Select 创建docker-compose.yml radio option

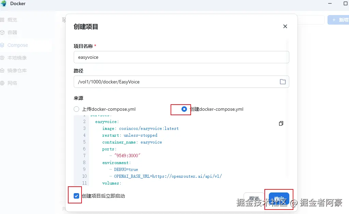184,109
